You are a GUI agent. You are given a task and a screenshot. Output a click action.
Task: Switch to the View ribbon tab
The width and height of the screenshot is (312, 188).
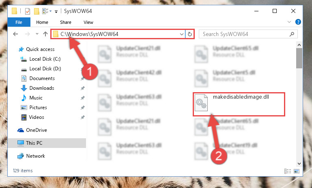coord(88,22)
